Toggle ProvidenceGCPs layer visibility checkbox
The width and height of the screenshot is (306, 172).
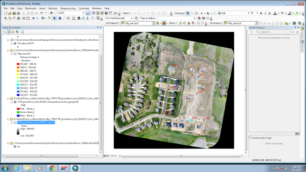[x=15, y=43]
